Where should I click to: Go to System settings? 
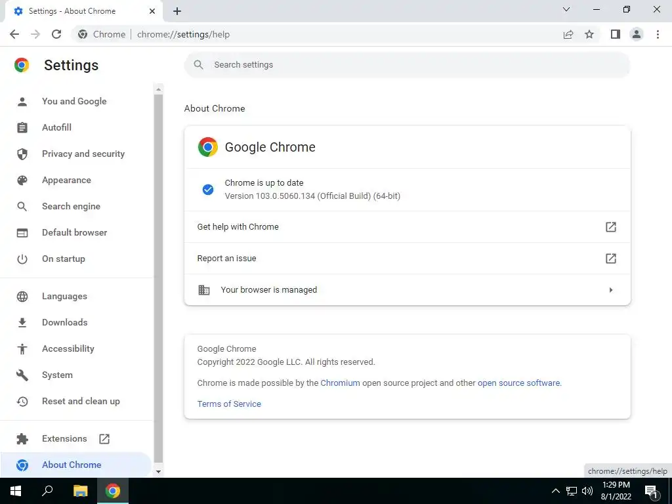57,375
